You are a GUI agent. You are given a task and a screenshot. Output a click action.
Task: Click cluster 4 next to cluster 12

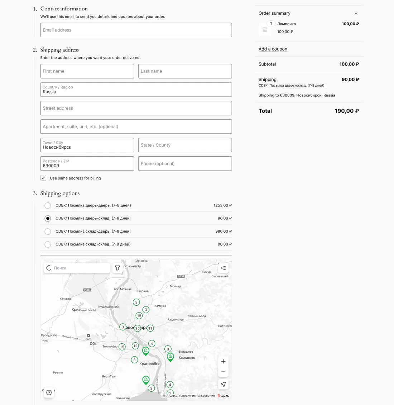152,343
